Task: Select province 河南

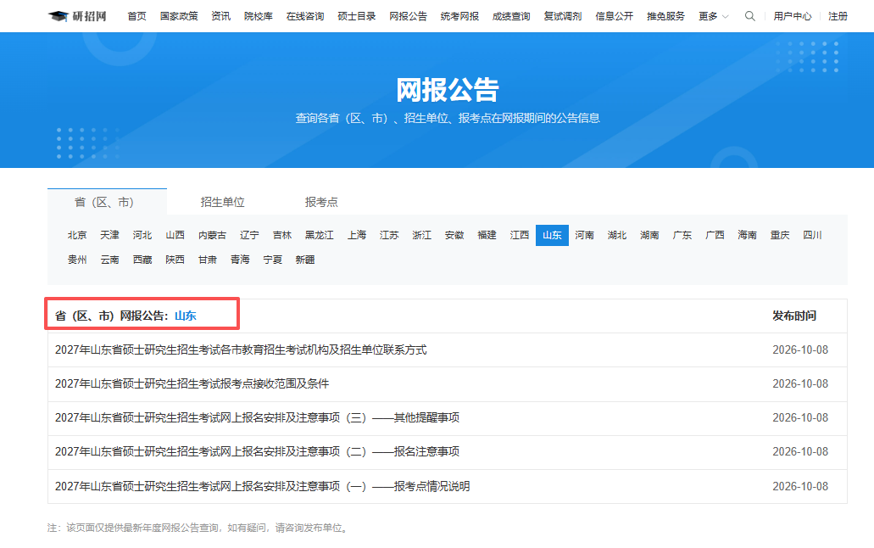Action: tap(585, 235)
